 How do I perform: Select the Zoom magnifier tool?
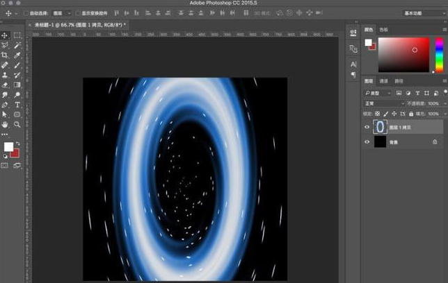point(17,124)
